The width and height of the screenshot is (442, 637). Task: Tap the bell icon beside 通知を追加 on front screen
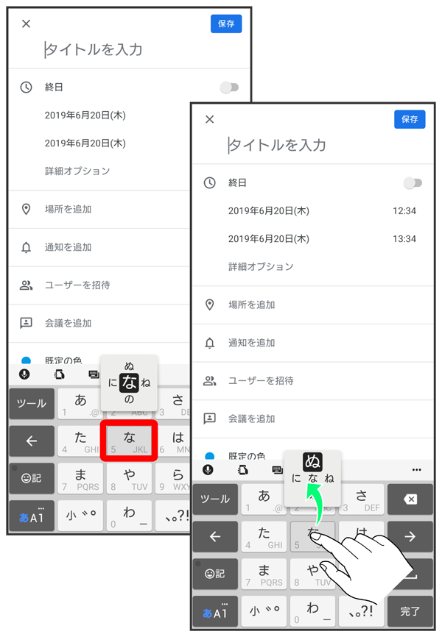(x=210, y=343)
